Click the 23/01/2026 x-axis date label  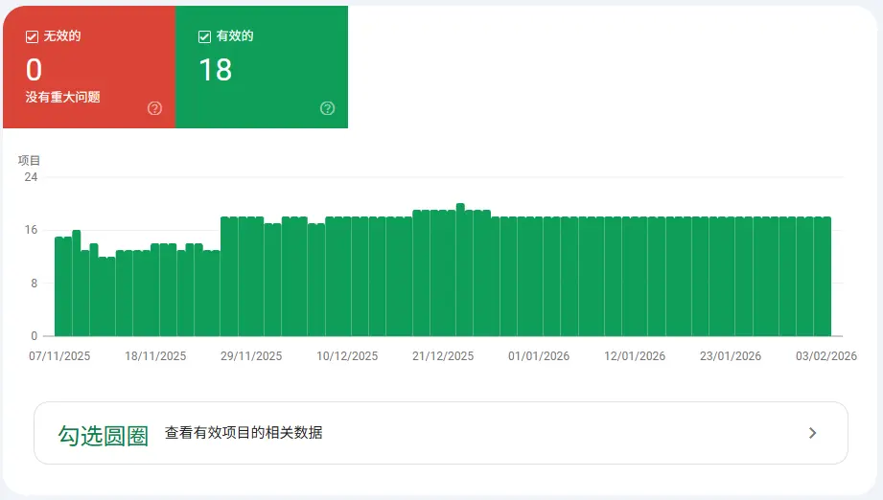click(731, 356)
